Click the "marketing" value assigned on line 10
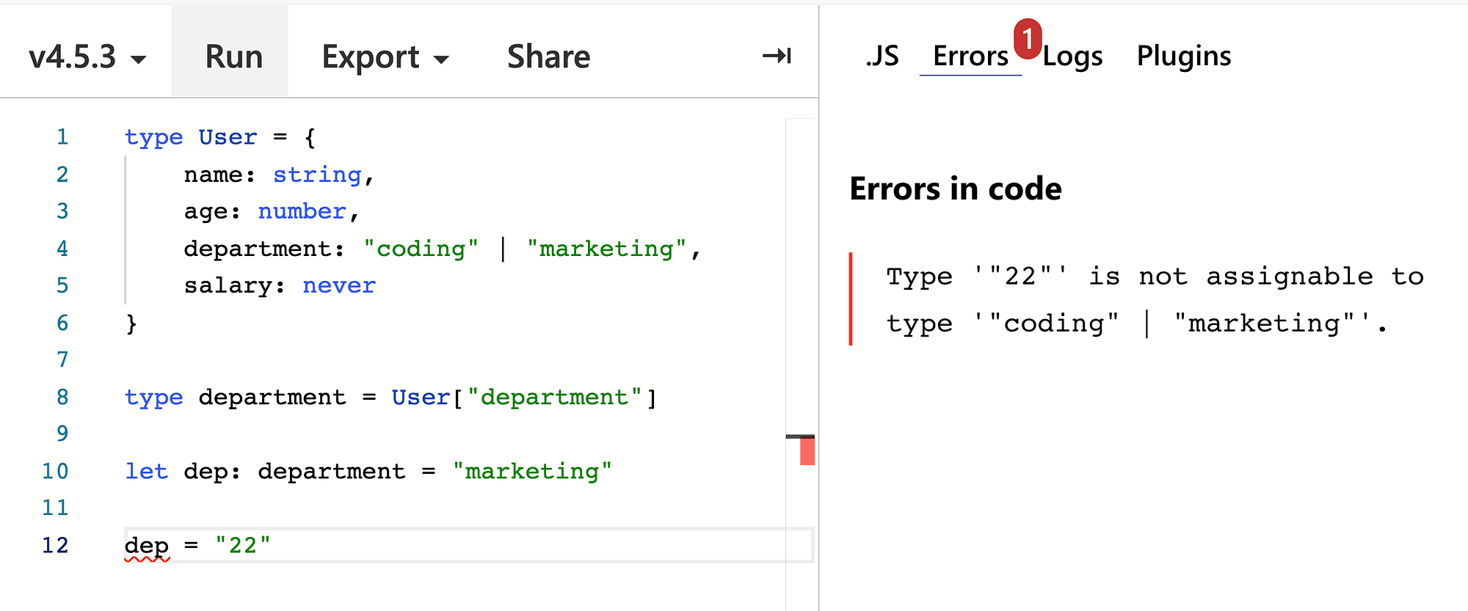This screenshot has height=611, width=1468. (532, 471)
